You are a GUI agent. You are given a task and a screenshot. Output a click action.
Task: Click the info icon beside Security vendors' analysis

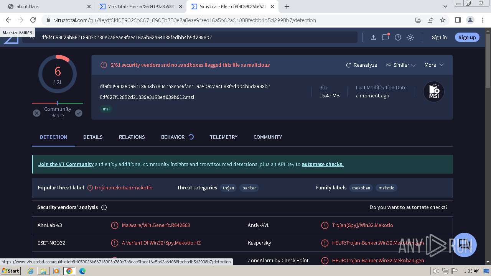coord(104,207)
